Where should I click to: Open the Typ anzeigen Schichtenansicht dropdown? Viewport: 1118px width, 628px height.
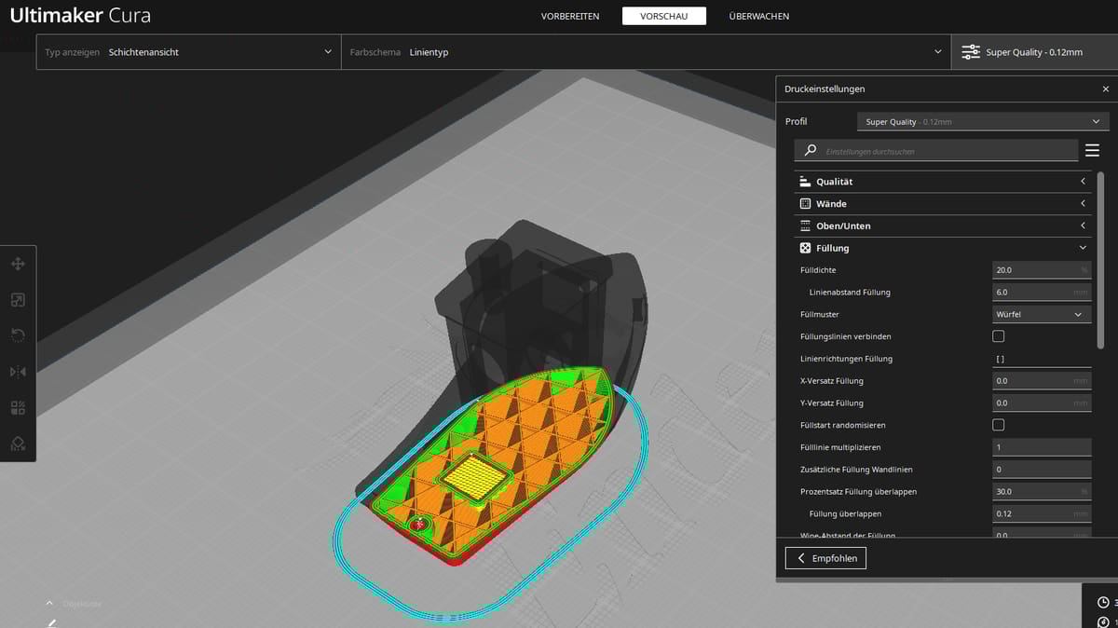point(189,52)
